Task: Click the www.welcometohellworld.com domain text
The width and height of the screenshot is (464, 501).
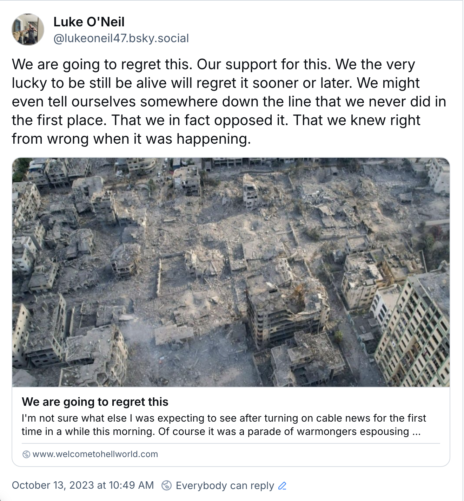Action: 95,454
